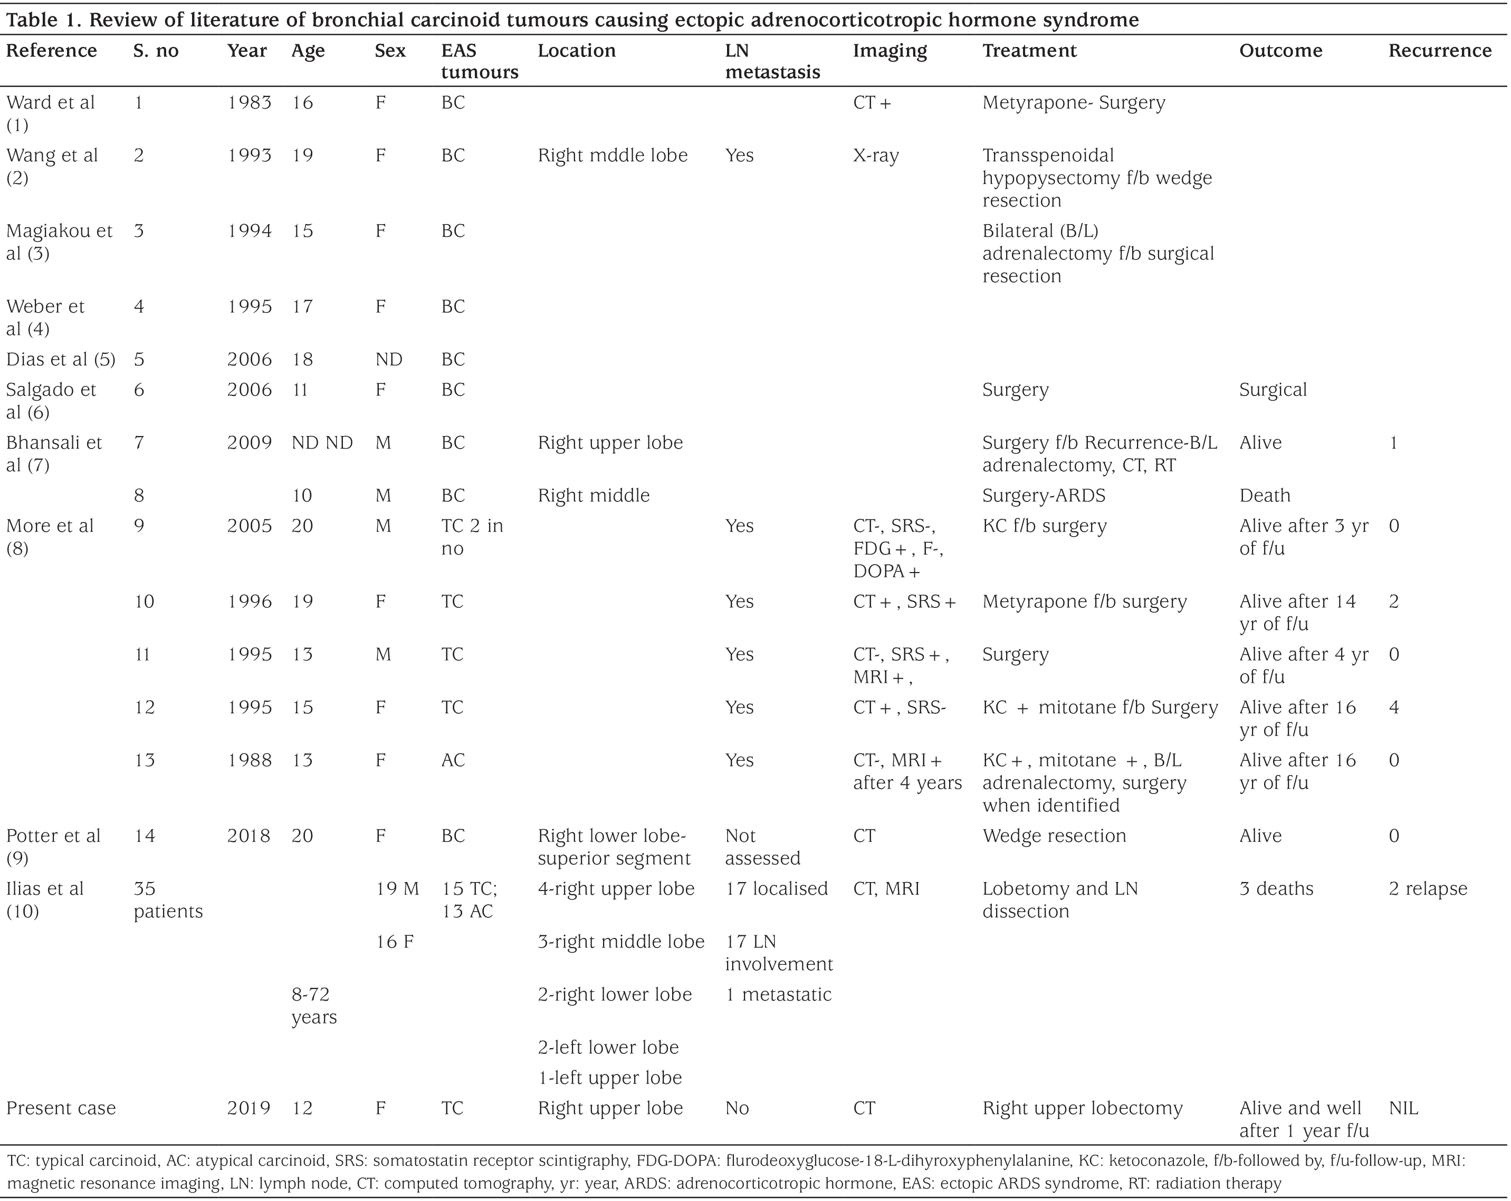Click 'CT-, SRS-, FDG+, F-, DOPA+' imaging cell
The height and width of the screenshot is (1201, 1511).
898,549
